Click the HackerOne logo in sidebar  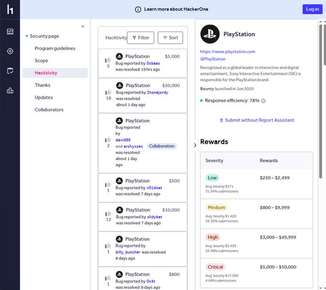[10, 9]
